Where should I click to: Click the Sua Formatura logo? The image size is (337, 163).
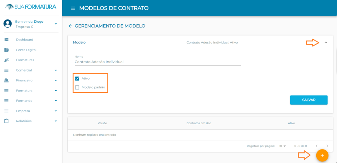click(x=31, y=7)
